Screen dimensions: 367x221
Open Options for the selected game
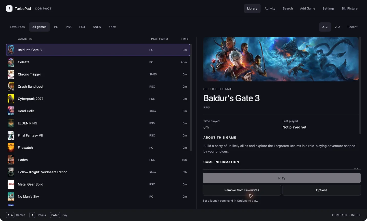coord(322,190)
